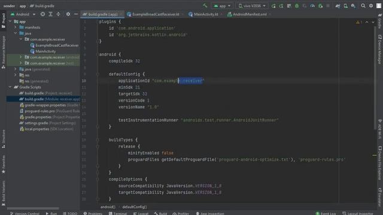Select settings.gradle in project tree
The height and width of the screenshot is (215, 383).
(x=48, y=123)
